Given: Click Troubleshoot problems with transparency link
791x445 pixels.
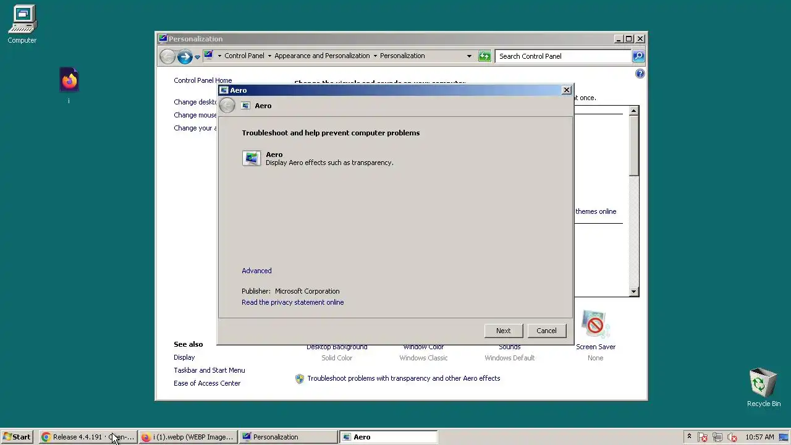Looking at the screenshot, I should [x=404, y=378].
